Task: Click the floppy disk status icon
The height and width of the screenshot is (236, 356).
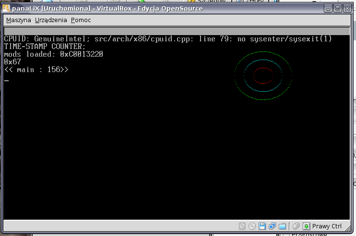Action: coord(262,226)
